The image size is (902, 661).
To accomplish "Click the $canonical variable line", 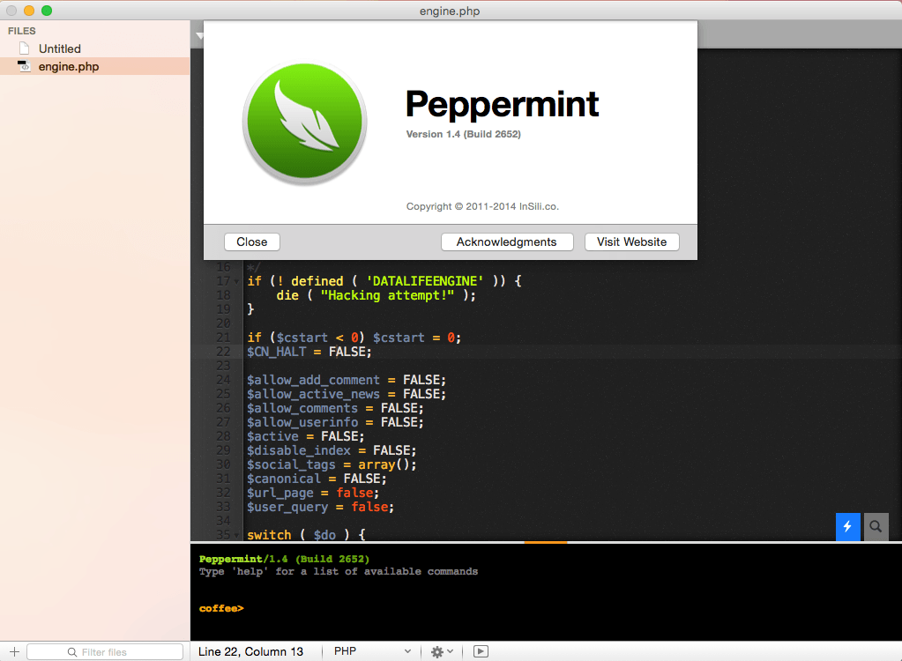I will (317, 479).
